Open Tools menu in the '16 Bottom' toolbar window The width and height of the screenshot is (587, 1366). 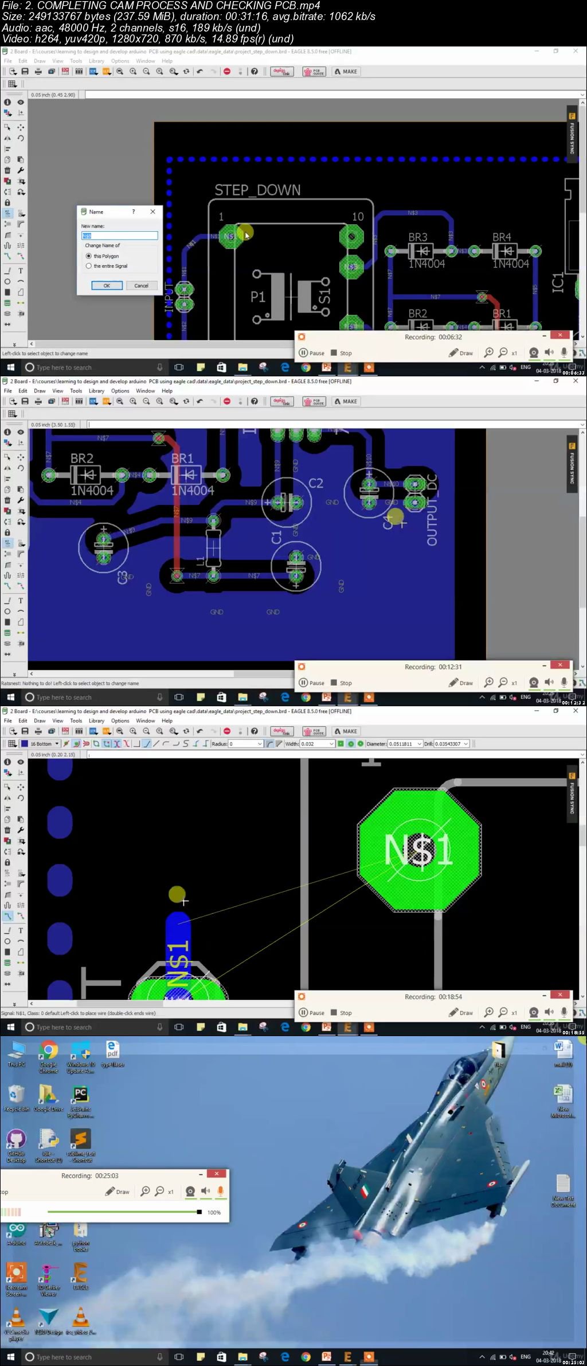tap(76, 721)
